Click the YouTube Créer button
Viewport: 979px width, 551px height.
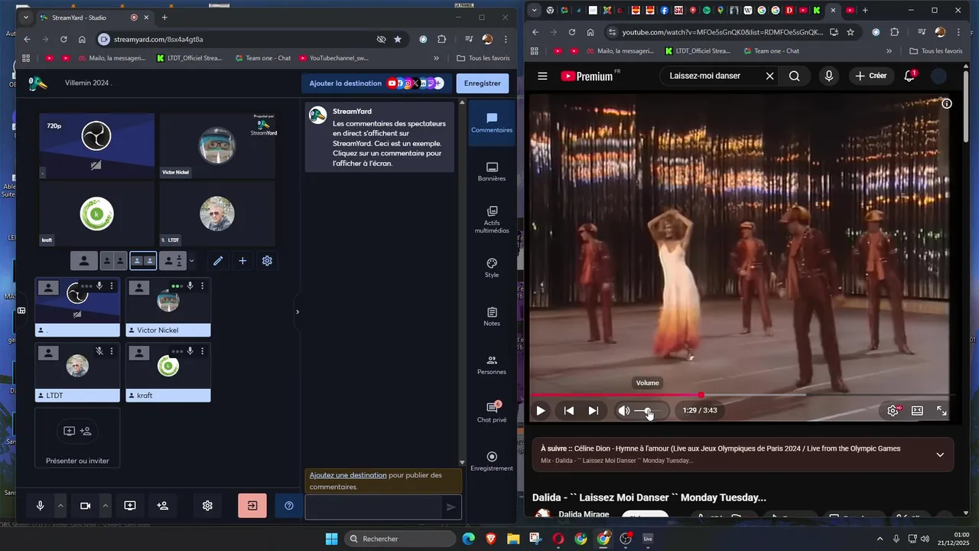870,76
